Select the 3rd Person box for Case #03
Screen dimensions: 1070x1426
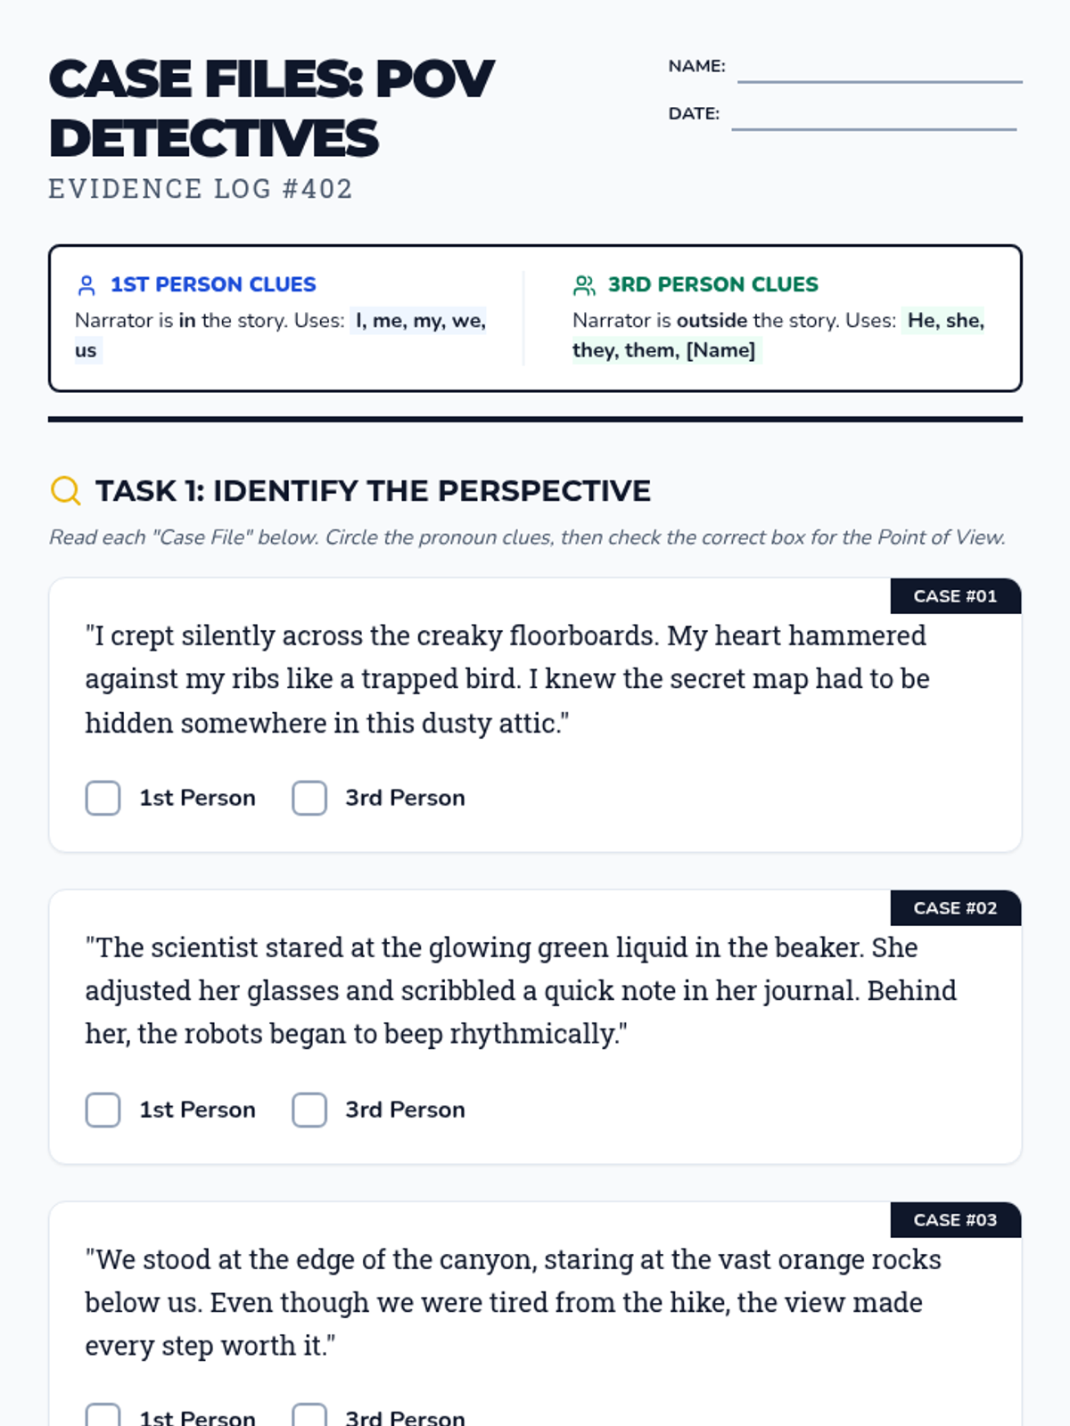[309, 1415]
